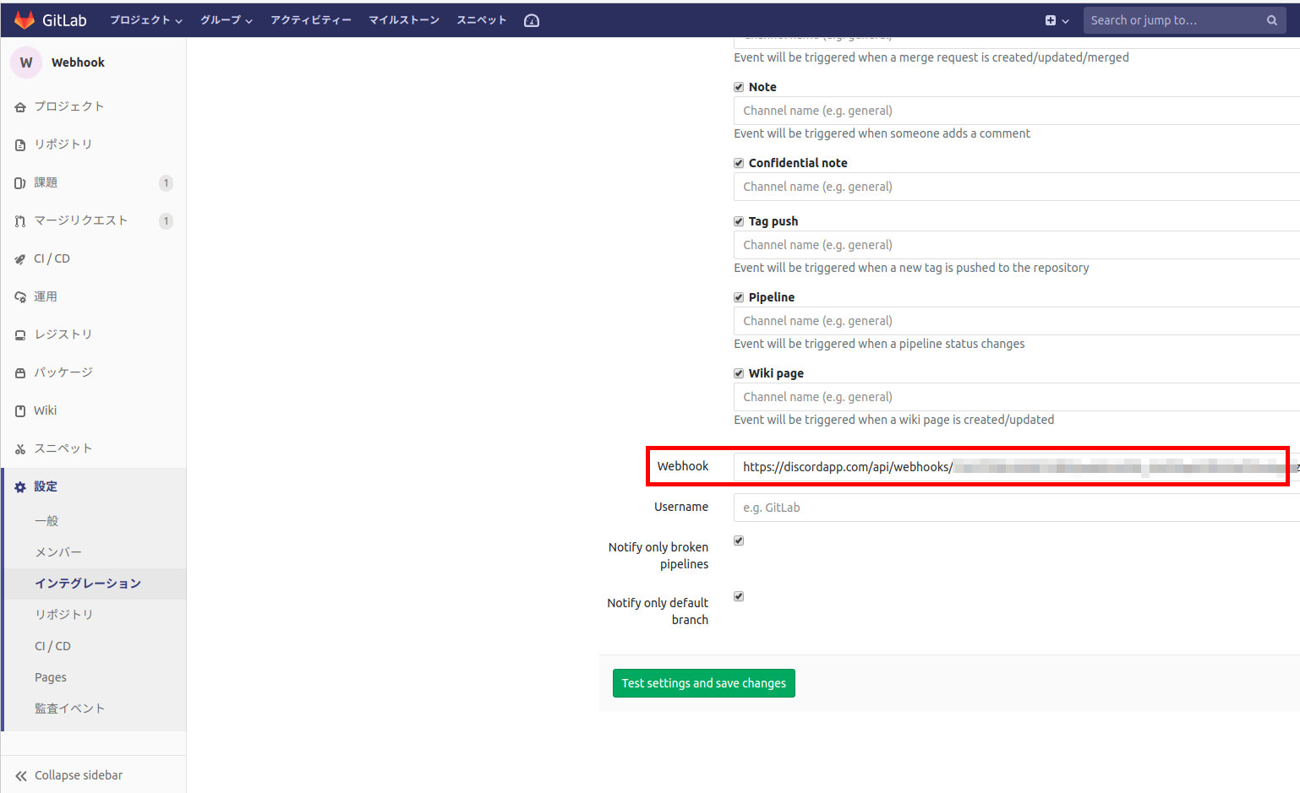The width and height of the screenshot is (1300, 793).
Task: Open the 設定 gear section
Action: point(46,486)
